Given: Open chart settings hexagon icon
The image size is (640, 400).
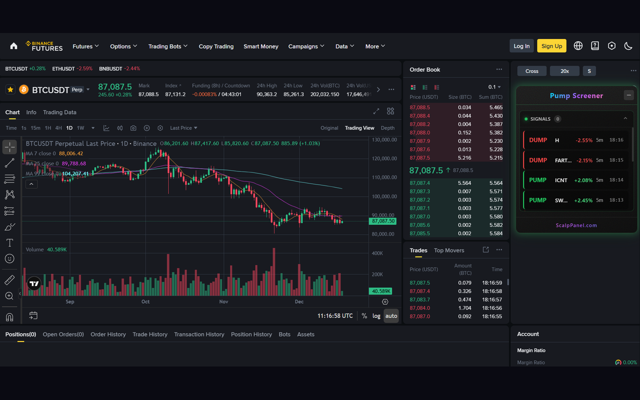Looking at the screenshot, I should (160, 128).
